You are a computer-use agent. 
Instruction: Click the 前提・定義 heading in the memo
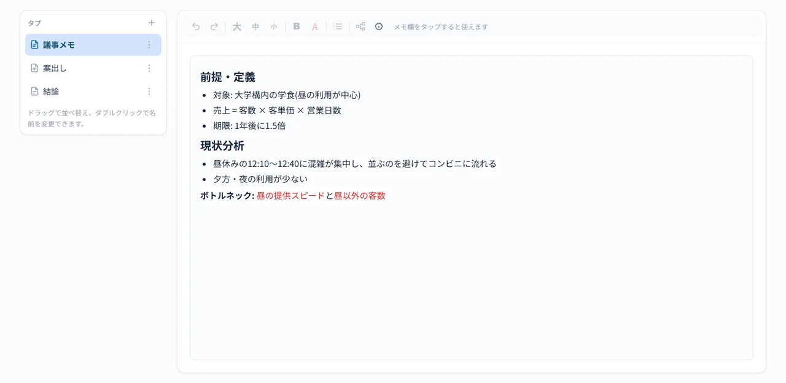pyautogui.click(x=228, y=77)
